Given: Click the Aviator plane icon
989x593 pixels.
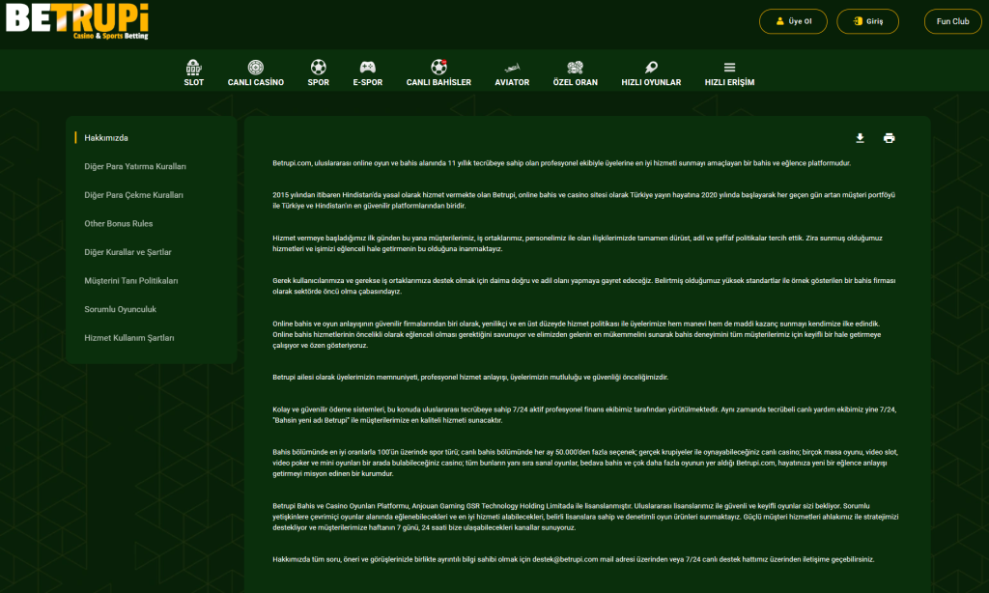Looking at the screenshot, I should (512, 68).
